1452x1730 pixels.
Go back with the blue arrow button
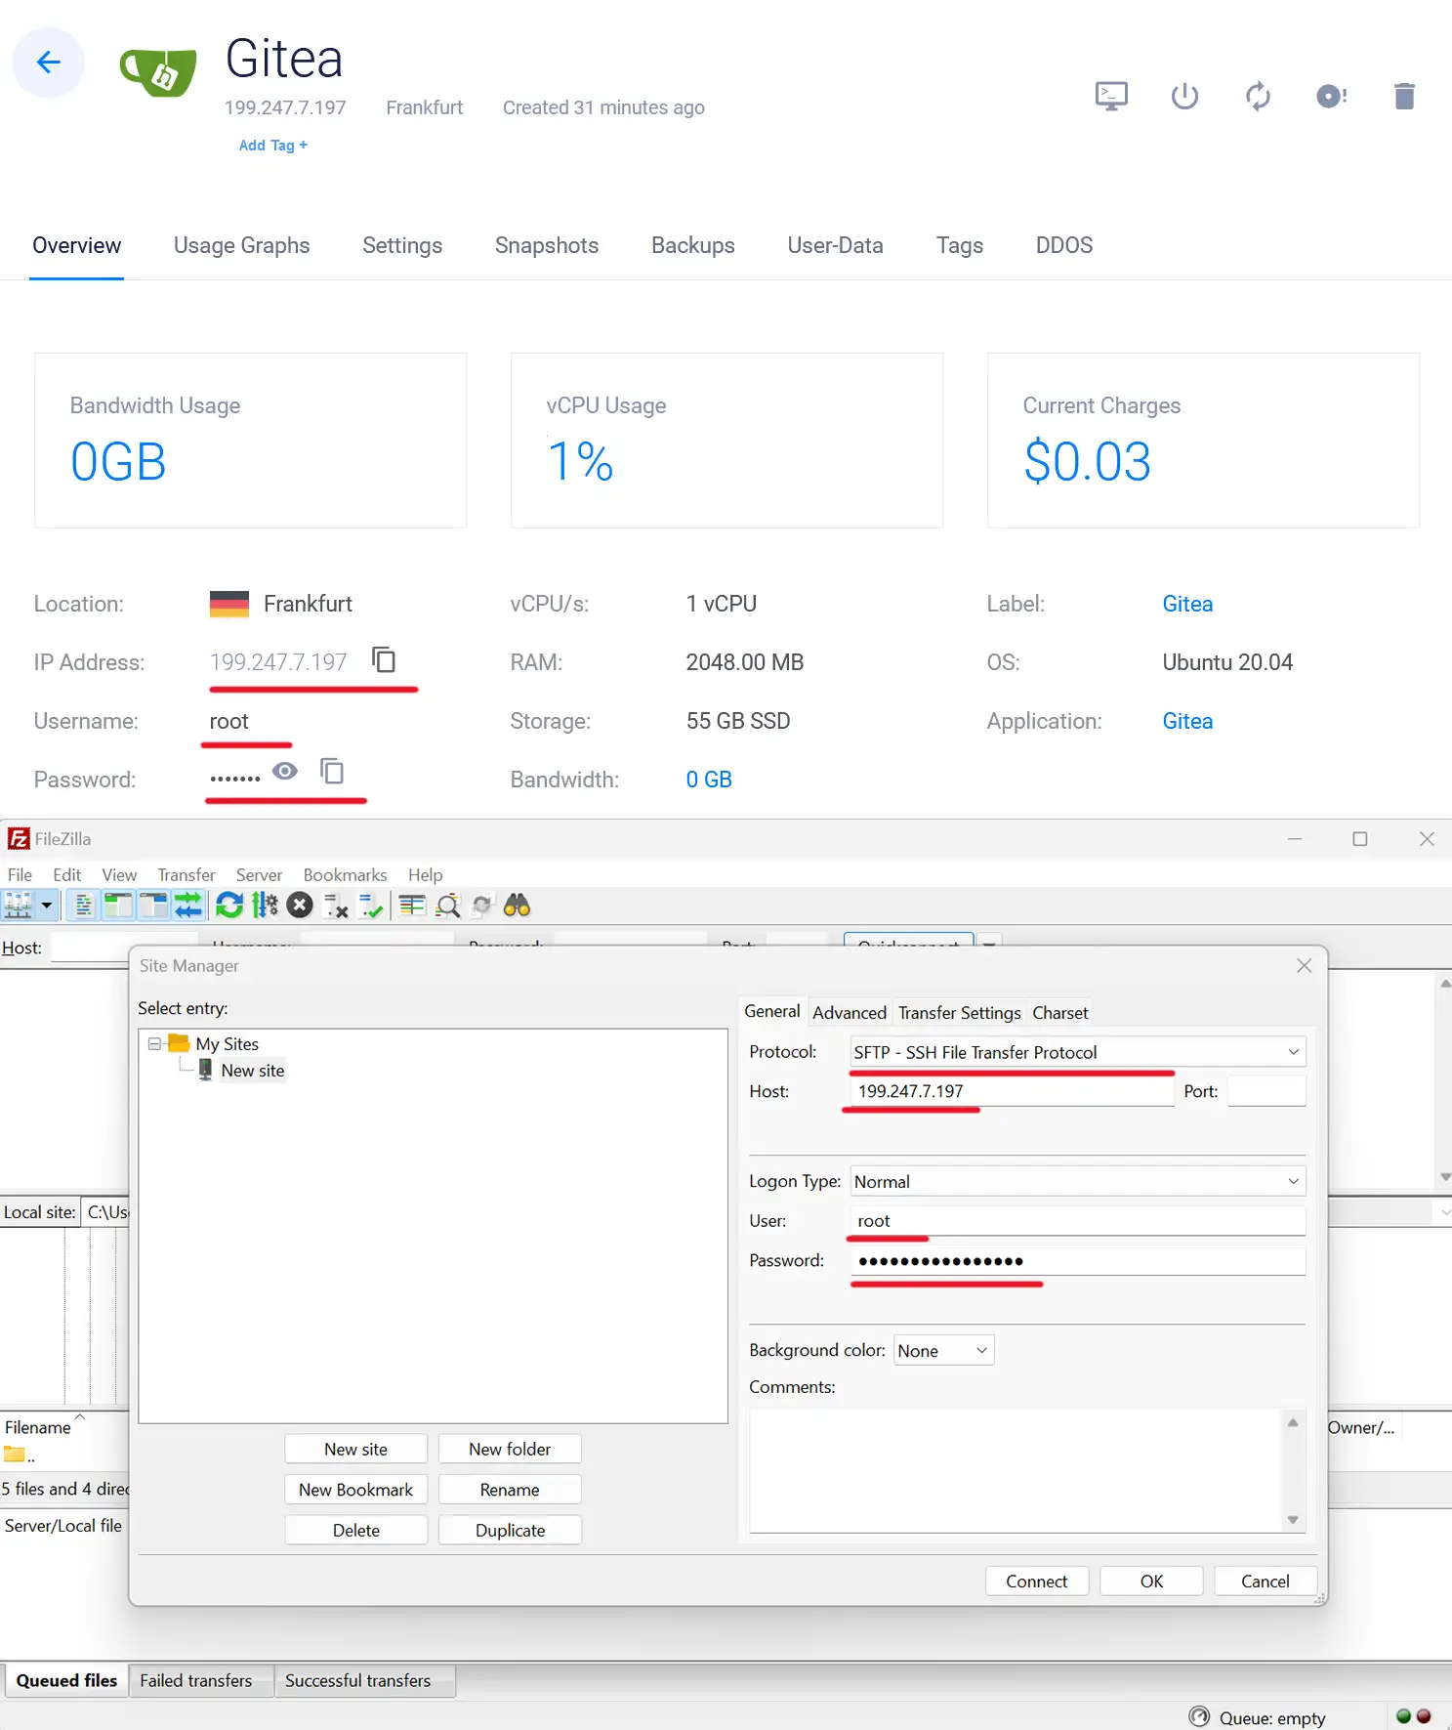tap(48, 63)
